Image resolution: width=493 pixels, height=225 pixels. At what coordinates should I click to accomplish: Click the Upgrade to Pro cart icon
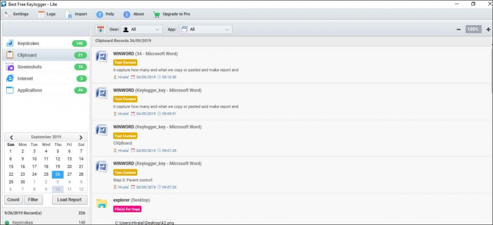pyautogui.click(x=157, y=14)
